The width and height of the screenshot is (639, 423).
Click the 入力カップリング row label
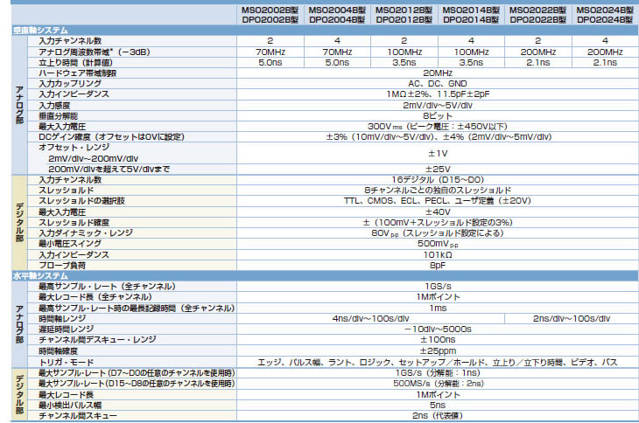[x=70, y=83]
